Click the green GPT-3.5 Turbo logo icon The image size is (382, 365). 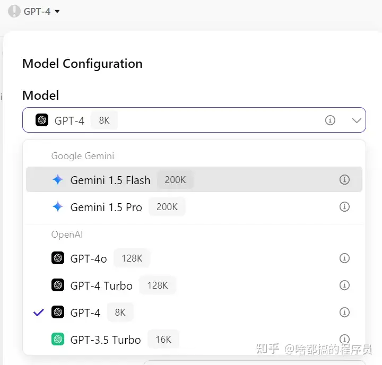pos(58,339)
